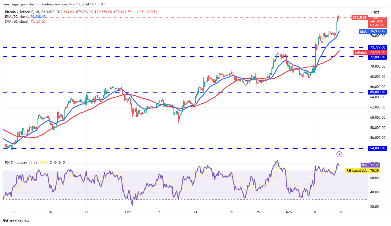Screen dimensions: 391x226
Task: Click the 60.00 RSI axis label
Action: tap(374, 178)
